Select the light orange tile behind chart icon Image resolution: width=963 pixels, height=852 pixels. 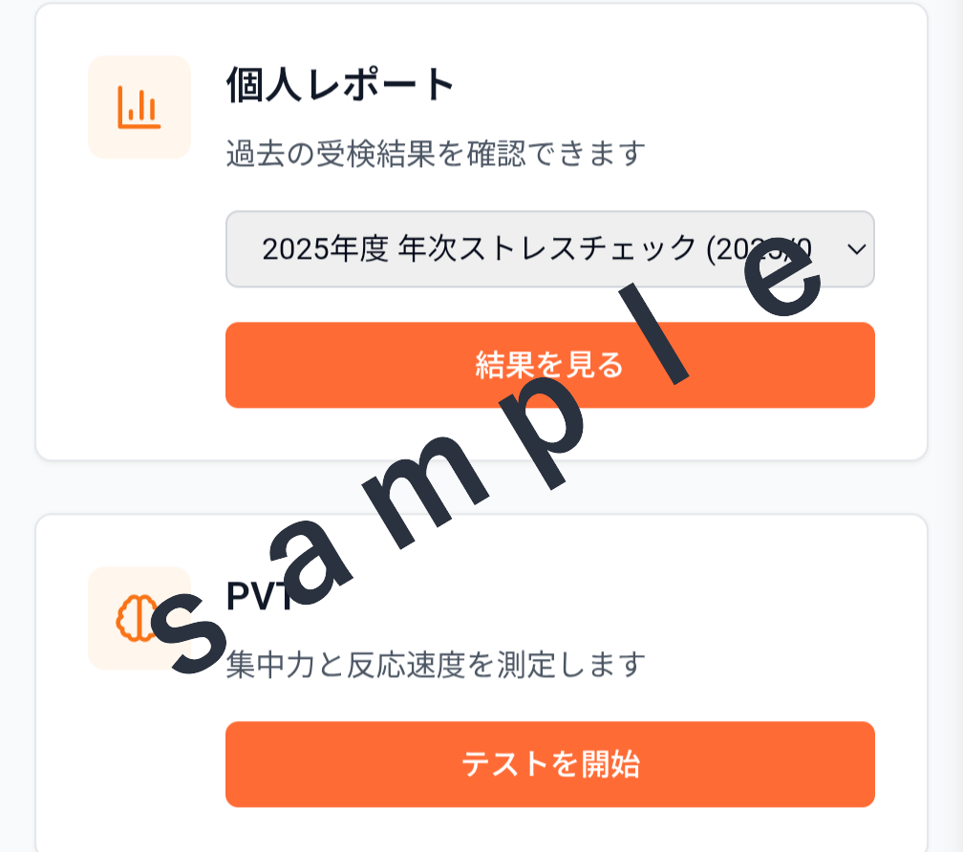[x=139, y=107]
